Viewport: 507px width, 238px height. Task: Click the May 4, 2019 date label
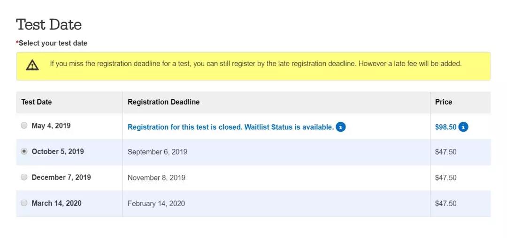point(51,126)
